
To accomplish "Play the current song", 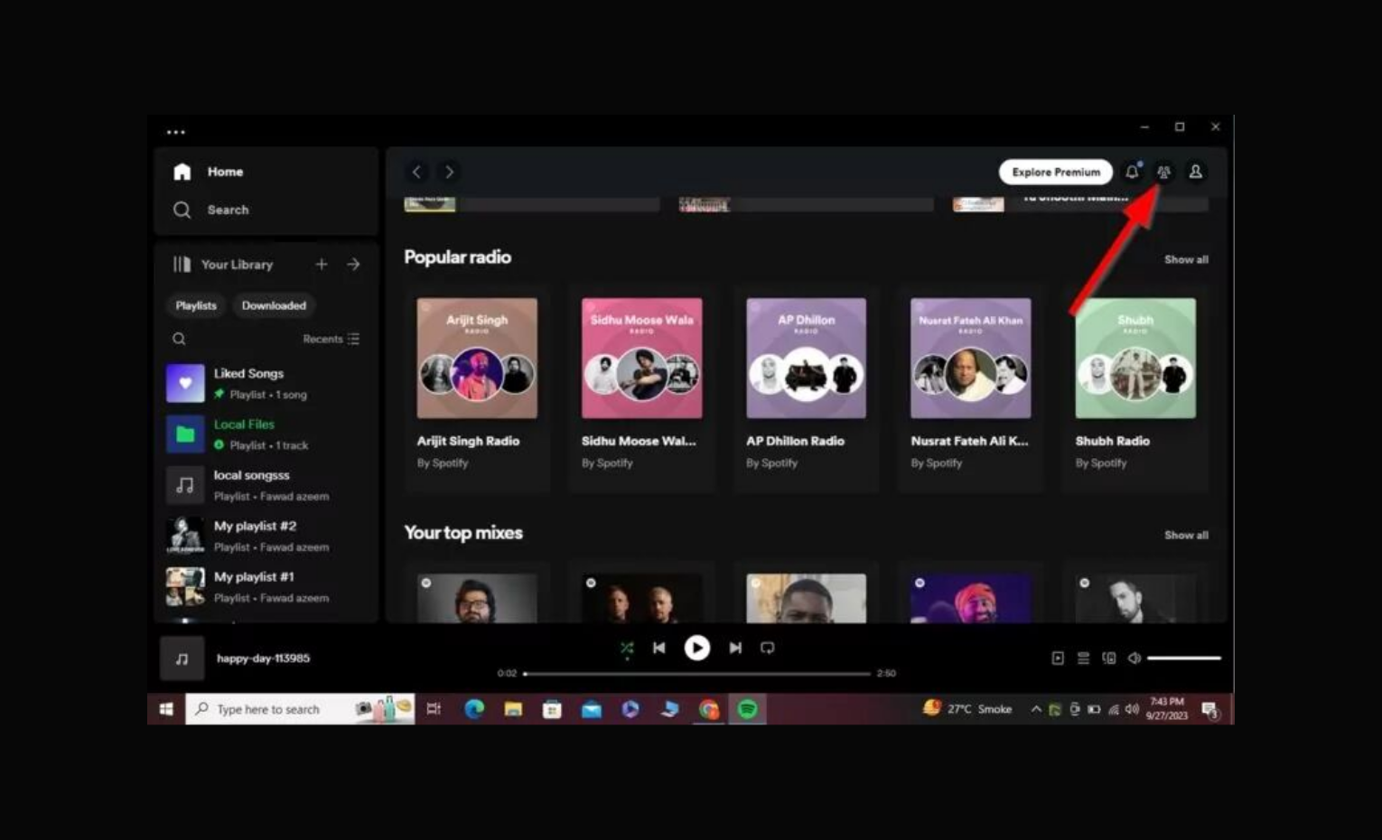I will tap(696, 648).
